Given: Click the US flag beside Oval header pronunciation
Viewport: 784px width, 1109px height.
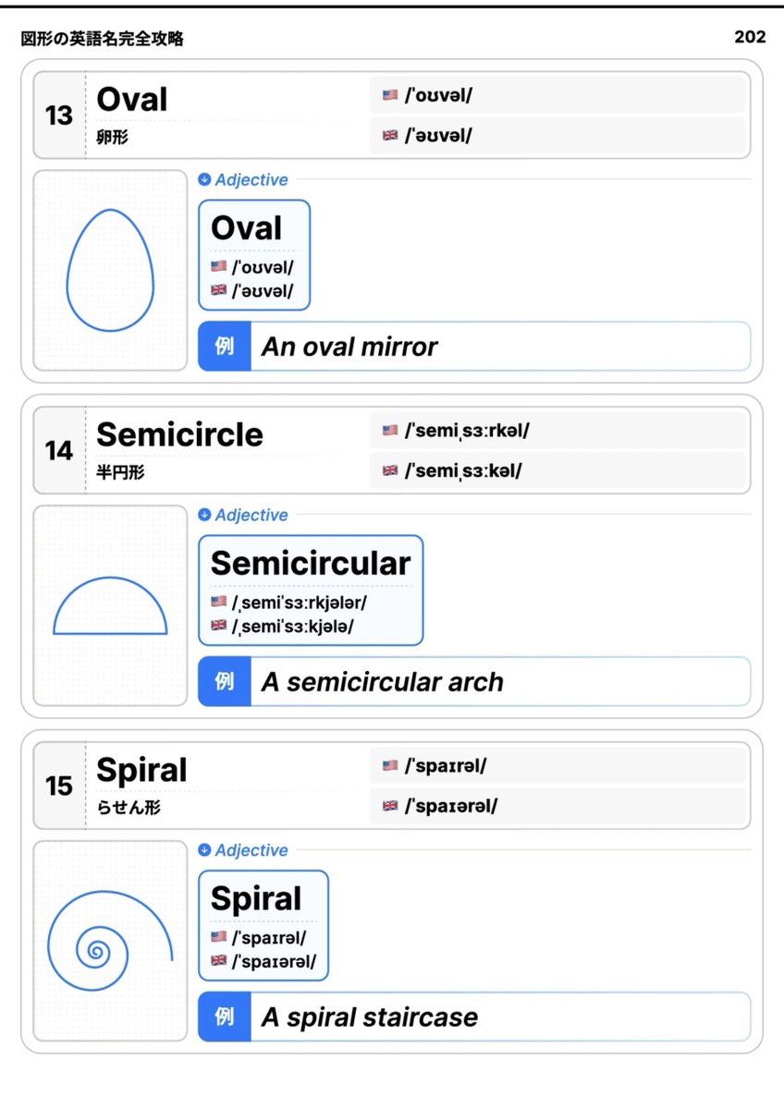Looking at the screenshot, I should [389, 94].
